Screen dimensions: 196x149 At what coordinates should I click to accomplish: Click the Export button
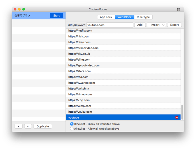174,25
